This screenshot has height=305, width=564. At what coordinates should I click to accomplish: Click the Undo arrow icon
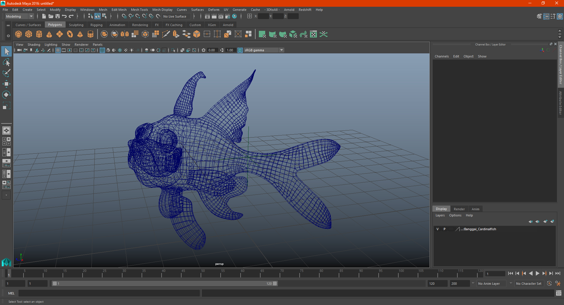pyautogui.click(x=64, y=16)
